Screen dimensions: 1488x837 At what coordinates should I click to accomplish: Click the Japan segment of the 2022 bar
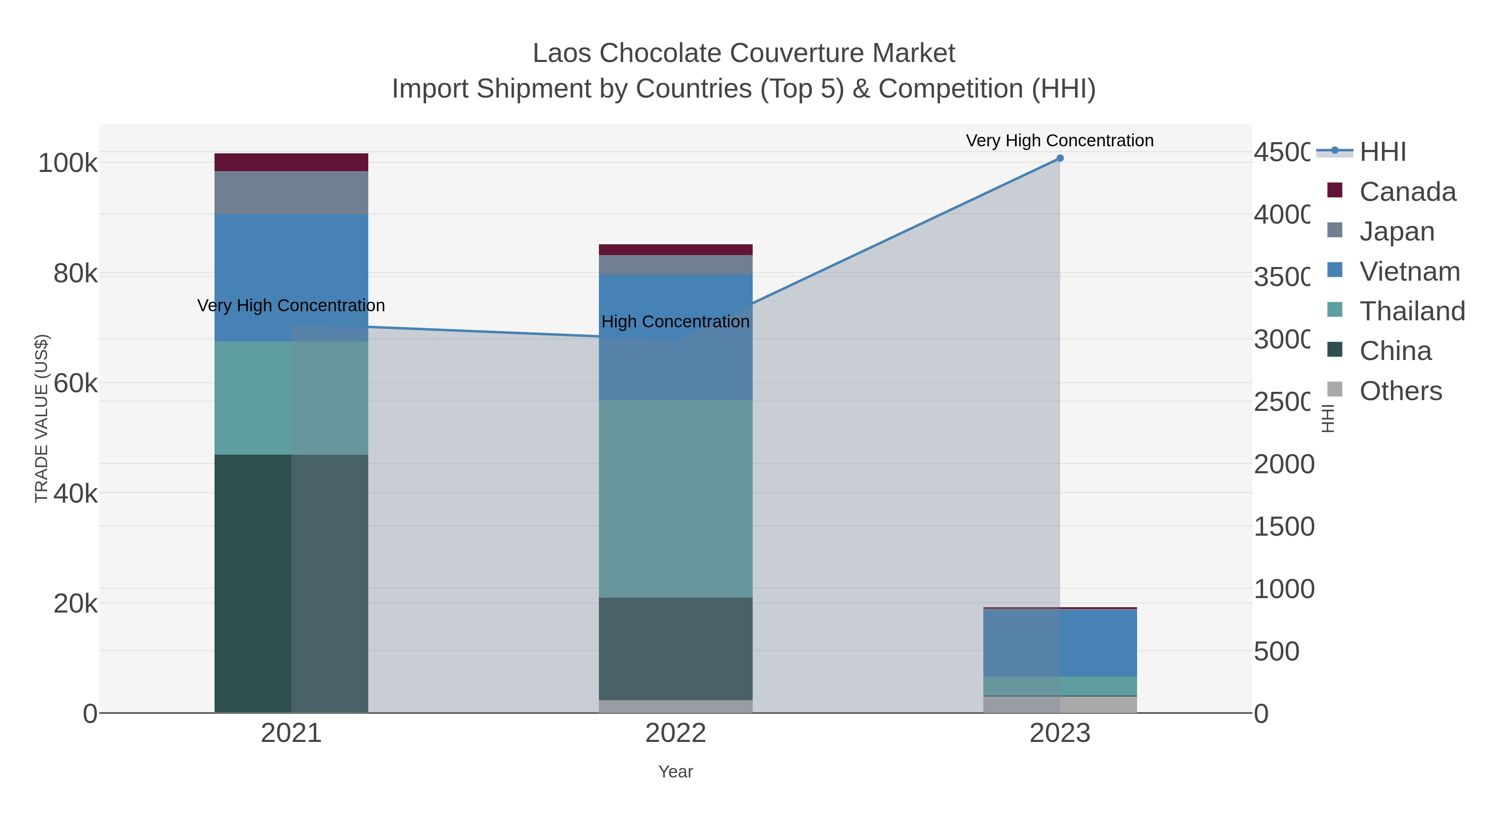(676, 265)
